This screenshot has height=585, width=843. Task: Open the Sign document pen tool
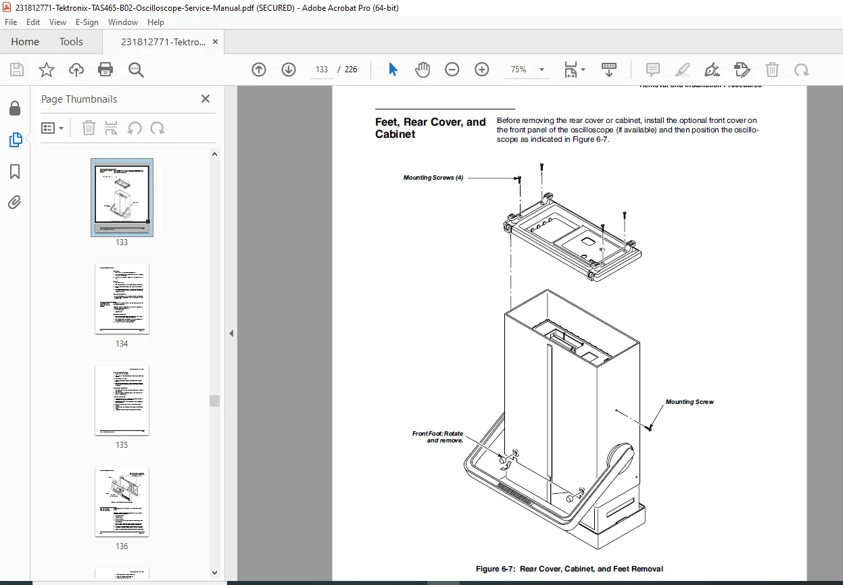click(x=712, y=70)
